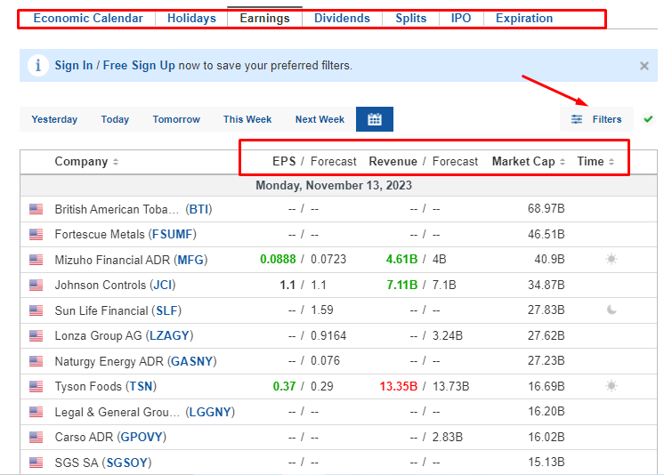The height and width of the screenshot is (475, 664).
Task: Click the US flag beside Carso ADR
Action: click(36, 437)
